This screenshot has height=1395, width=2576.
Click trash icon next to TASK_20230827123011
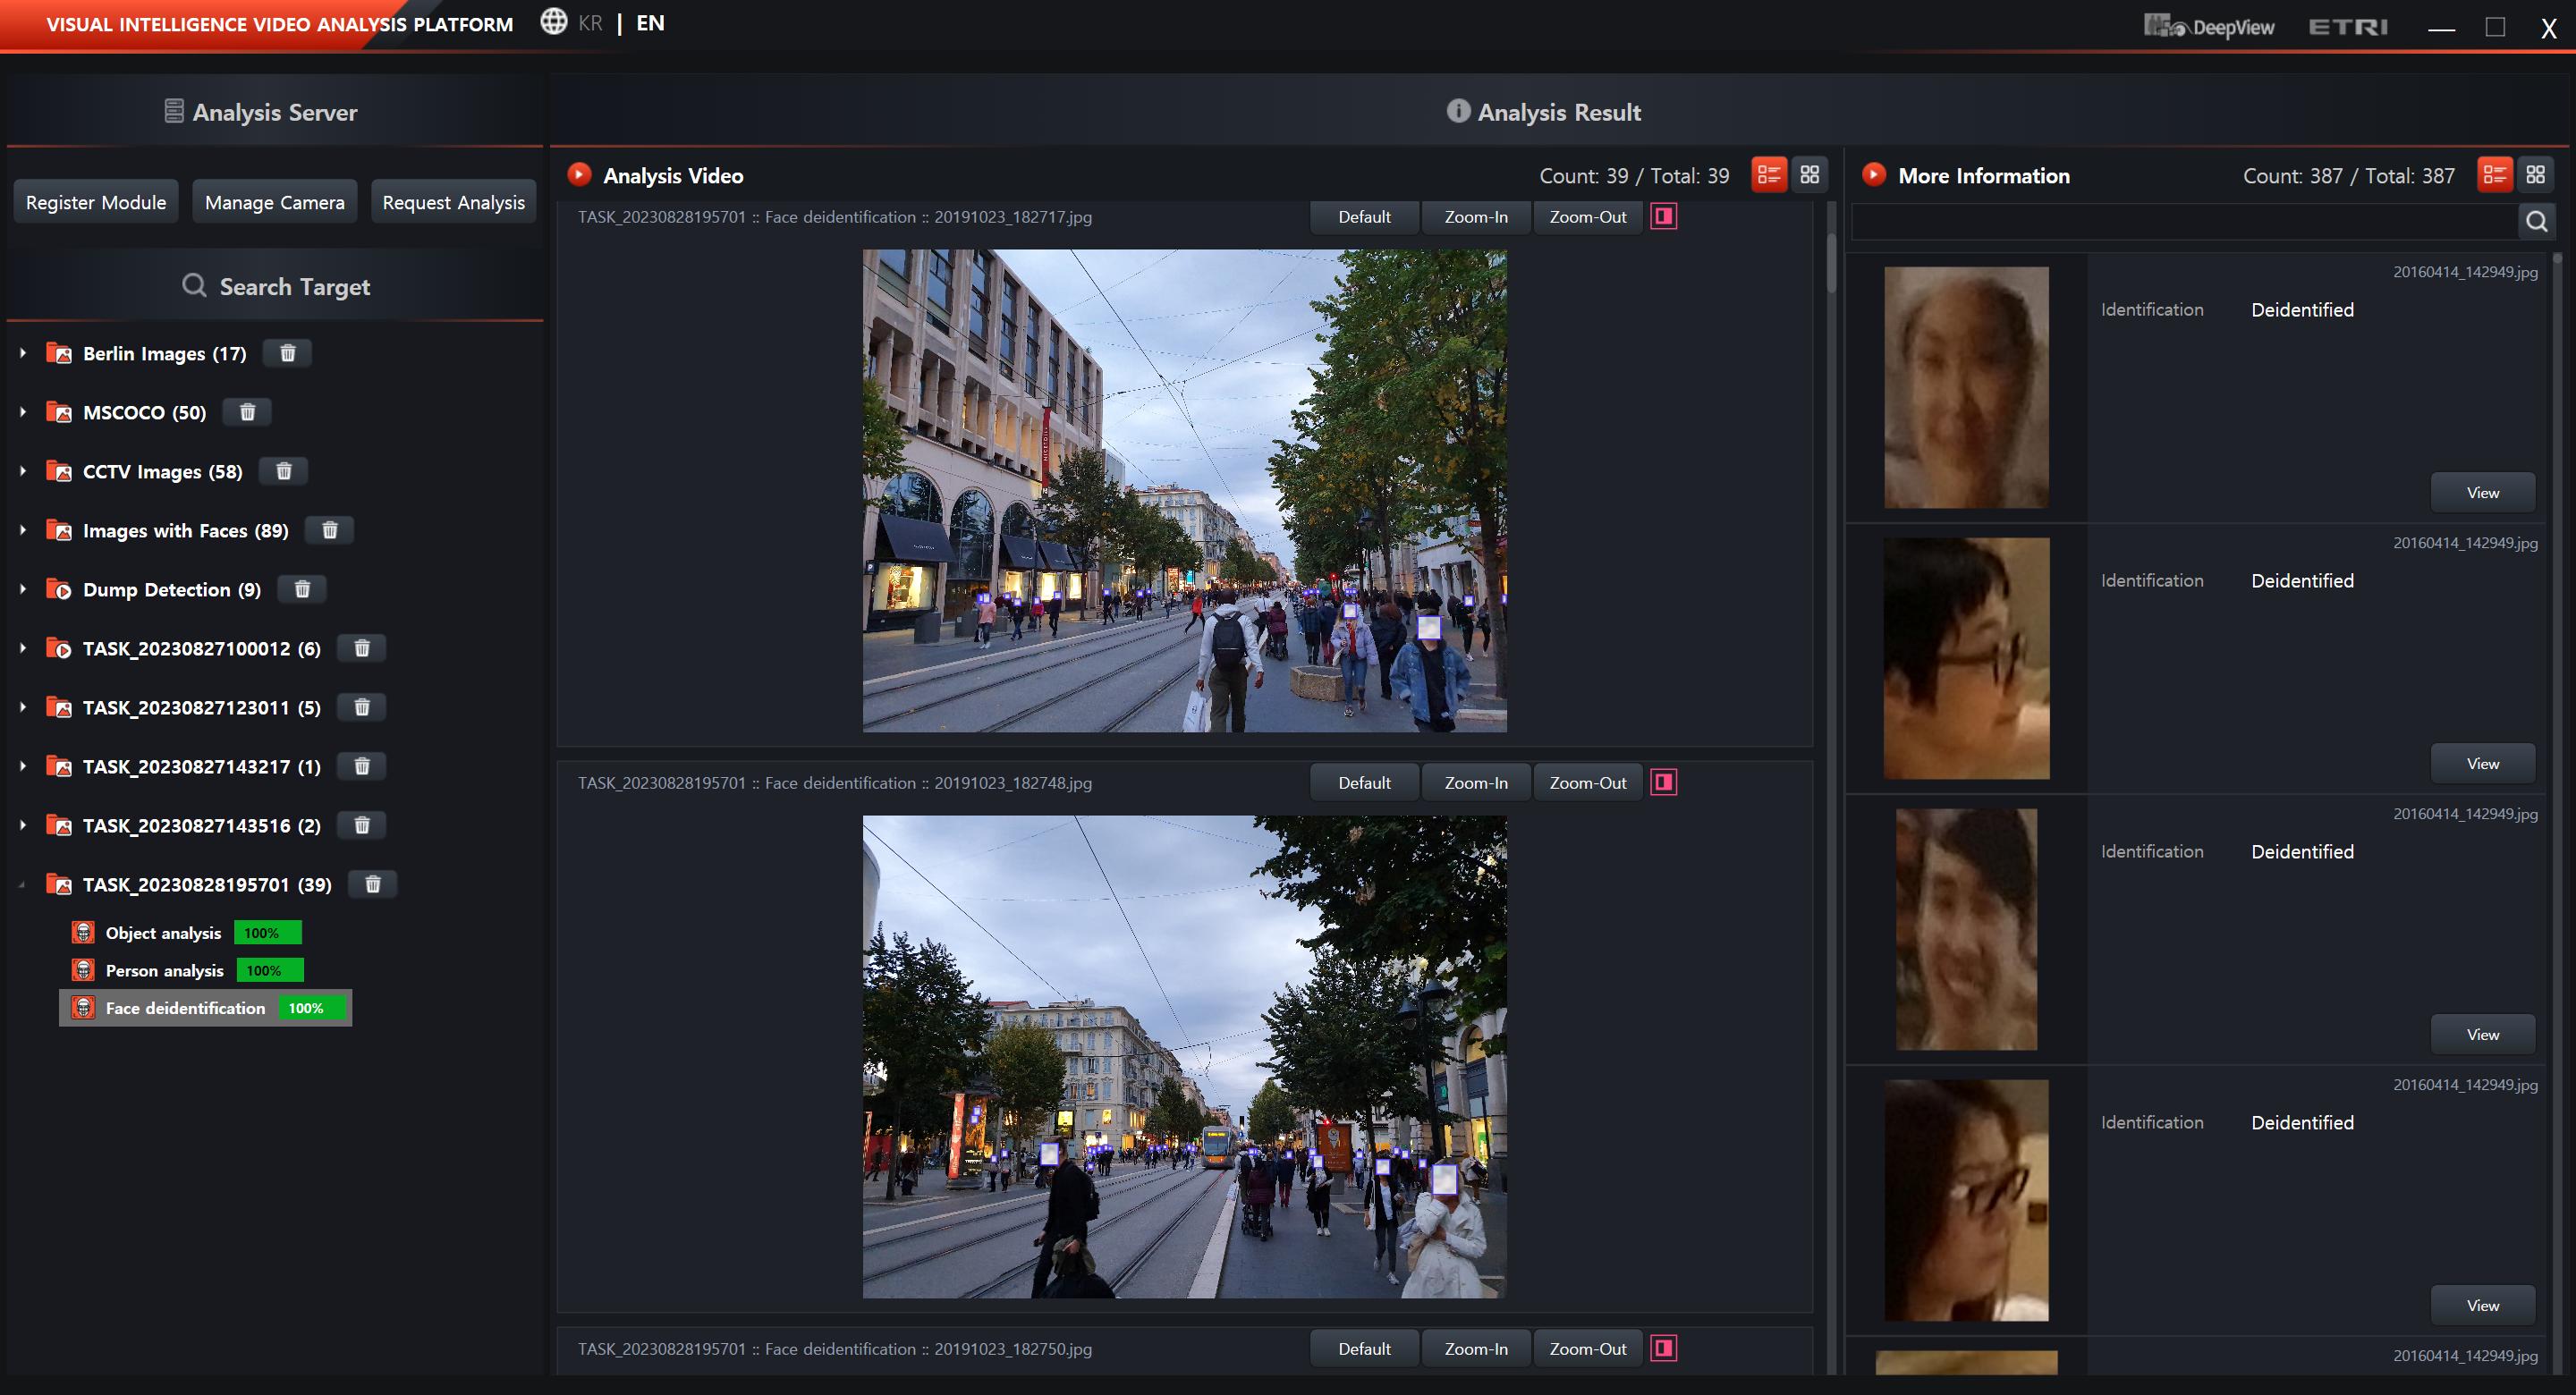362,707
